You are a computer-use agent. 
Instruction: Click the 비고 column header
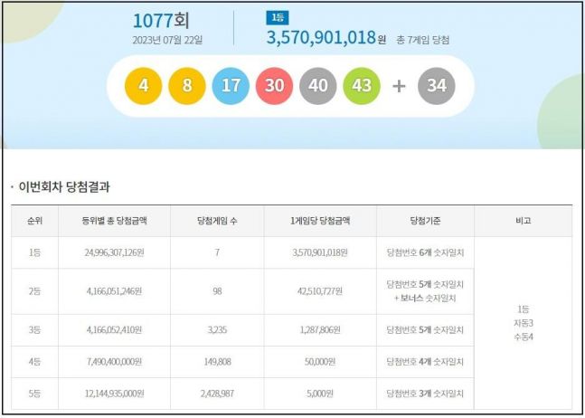coord(523,221)
